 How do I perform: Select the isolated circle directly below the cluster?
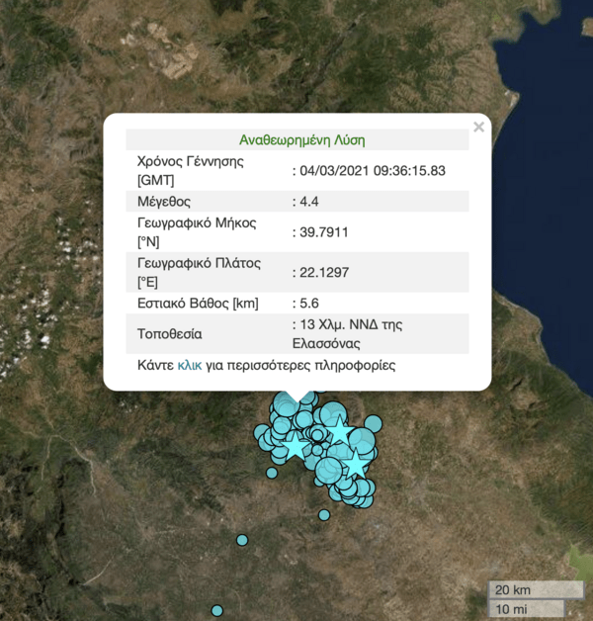(x=323, y=514)
